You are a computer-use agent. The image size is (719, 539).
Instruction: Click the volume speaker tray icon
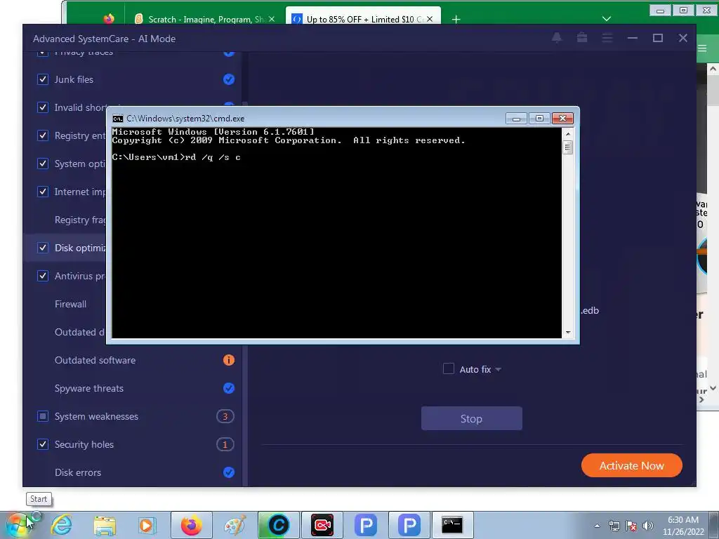(x=647, y=526)
